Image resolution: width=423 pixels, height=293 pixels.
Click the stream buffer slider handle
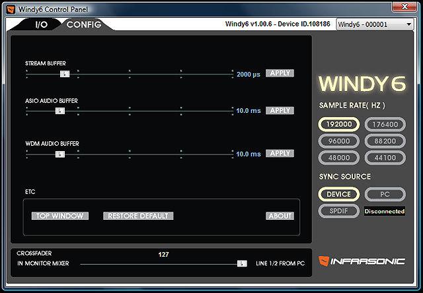(x=64, y=74)
